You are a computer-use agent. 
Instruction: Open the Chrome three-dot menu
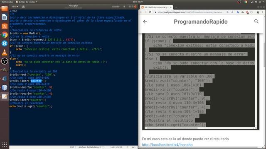tap(263, 12)
